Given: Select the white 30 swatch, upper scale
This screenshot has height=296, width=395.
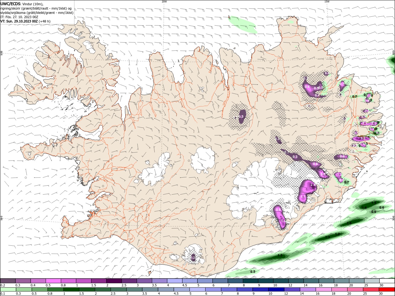Looking at the screenshot, I should click(x=387, y=281).
